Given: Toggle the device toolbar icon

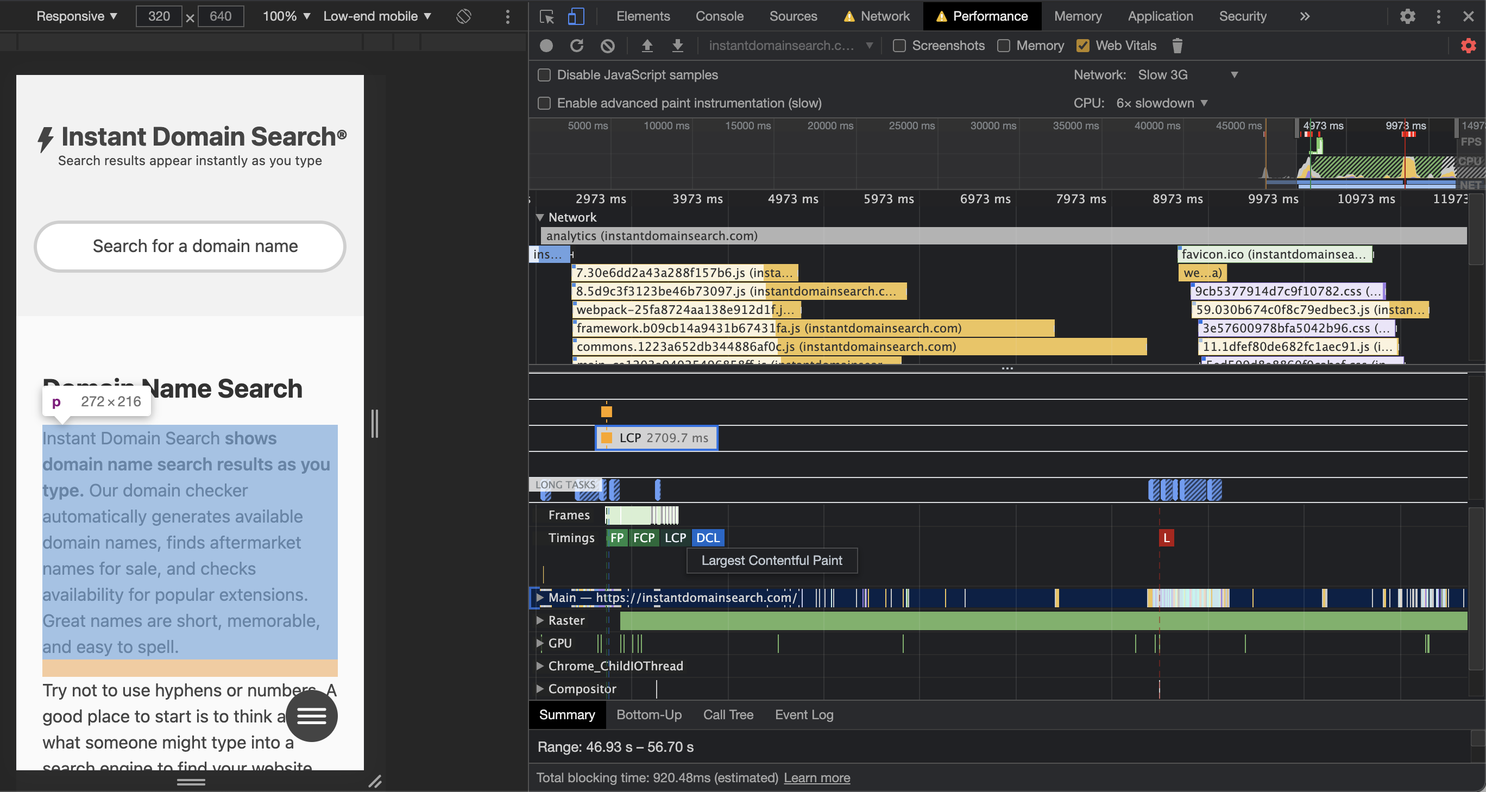Looking at the screenshot, I should click(576, 16).
